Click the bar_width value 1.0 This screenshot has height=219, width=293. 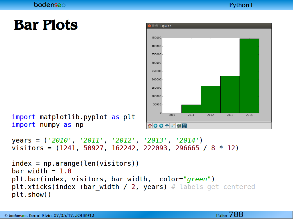pos(66,171)
